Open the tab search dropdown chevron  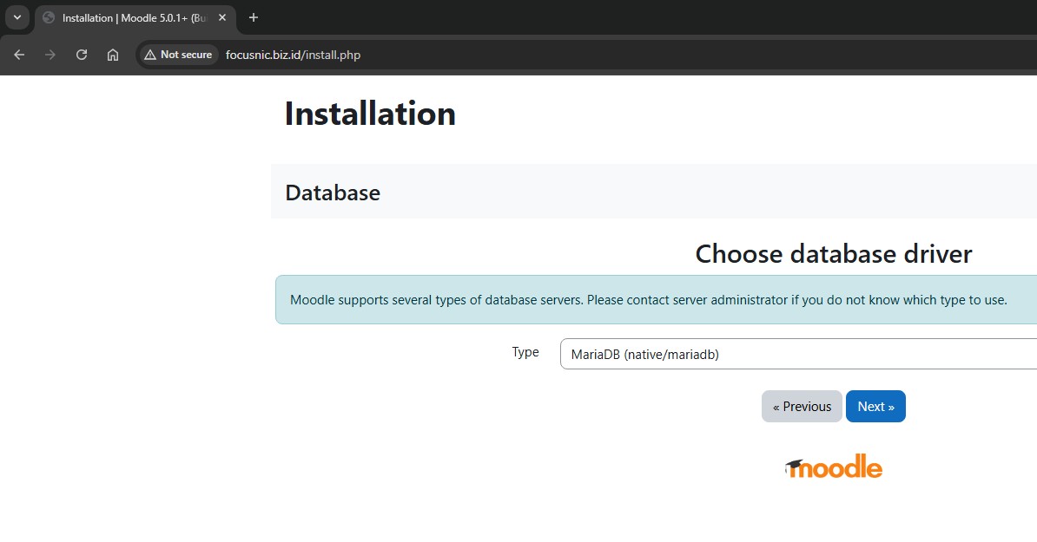tap(17, 17)
